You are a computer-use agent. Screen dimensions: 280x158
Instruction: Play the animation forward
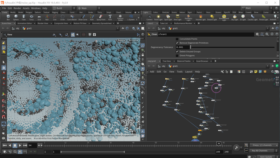(20, 145)
